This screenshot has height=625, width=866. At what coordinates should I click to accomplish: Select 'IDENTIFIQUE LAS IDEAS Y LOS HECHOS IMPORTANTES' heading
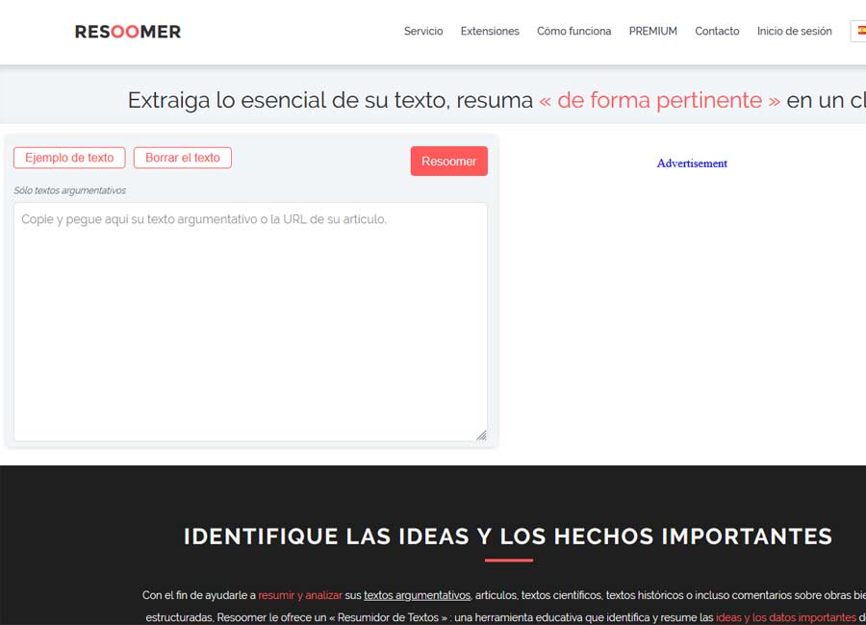[x=508, y=537]
